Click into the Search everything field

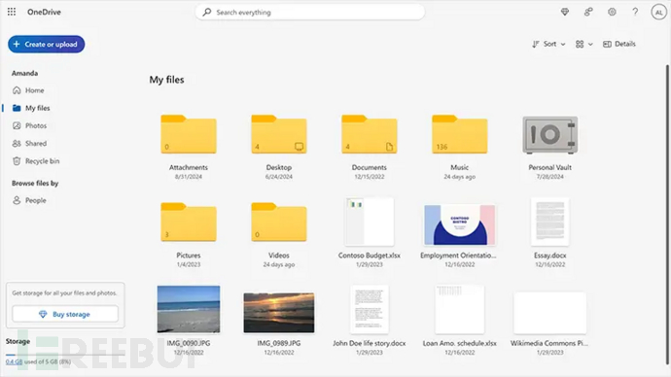[310, 12]
